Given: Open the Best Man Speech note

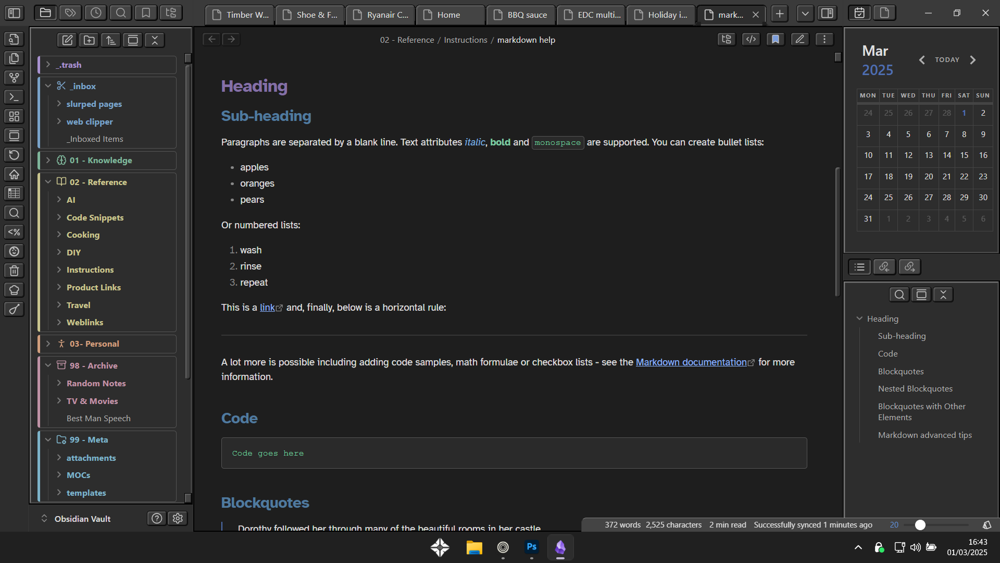Looking at the screenshot, I should click(x=98, y=418).
